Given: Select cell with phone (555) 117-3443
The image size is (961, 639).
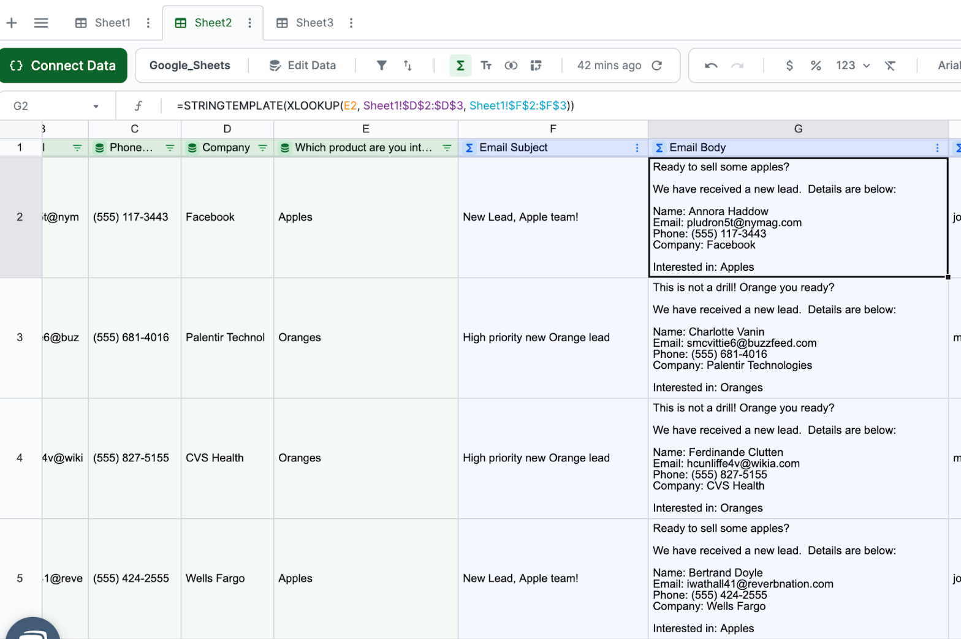Looking at the screenshot, I should (x=135, y=217).
